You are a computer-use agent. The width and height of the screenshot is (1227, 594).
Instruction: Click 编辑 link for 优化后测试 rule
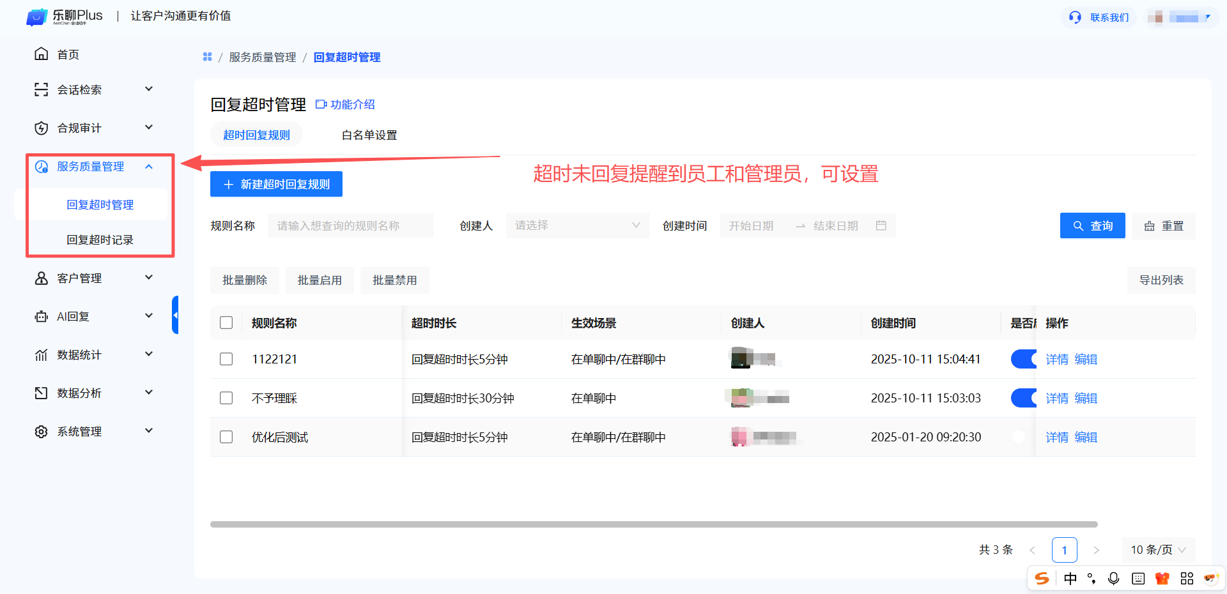click(x=1086, y=437)
